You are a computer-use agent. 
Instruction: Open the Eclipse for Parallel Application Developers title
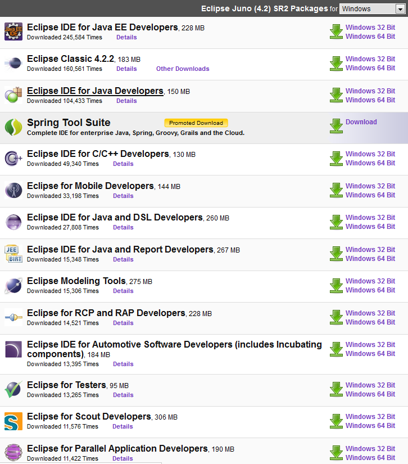117,449
